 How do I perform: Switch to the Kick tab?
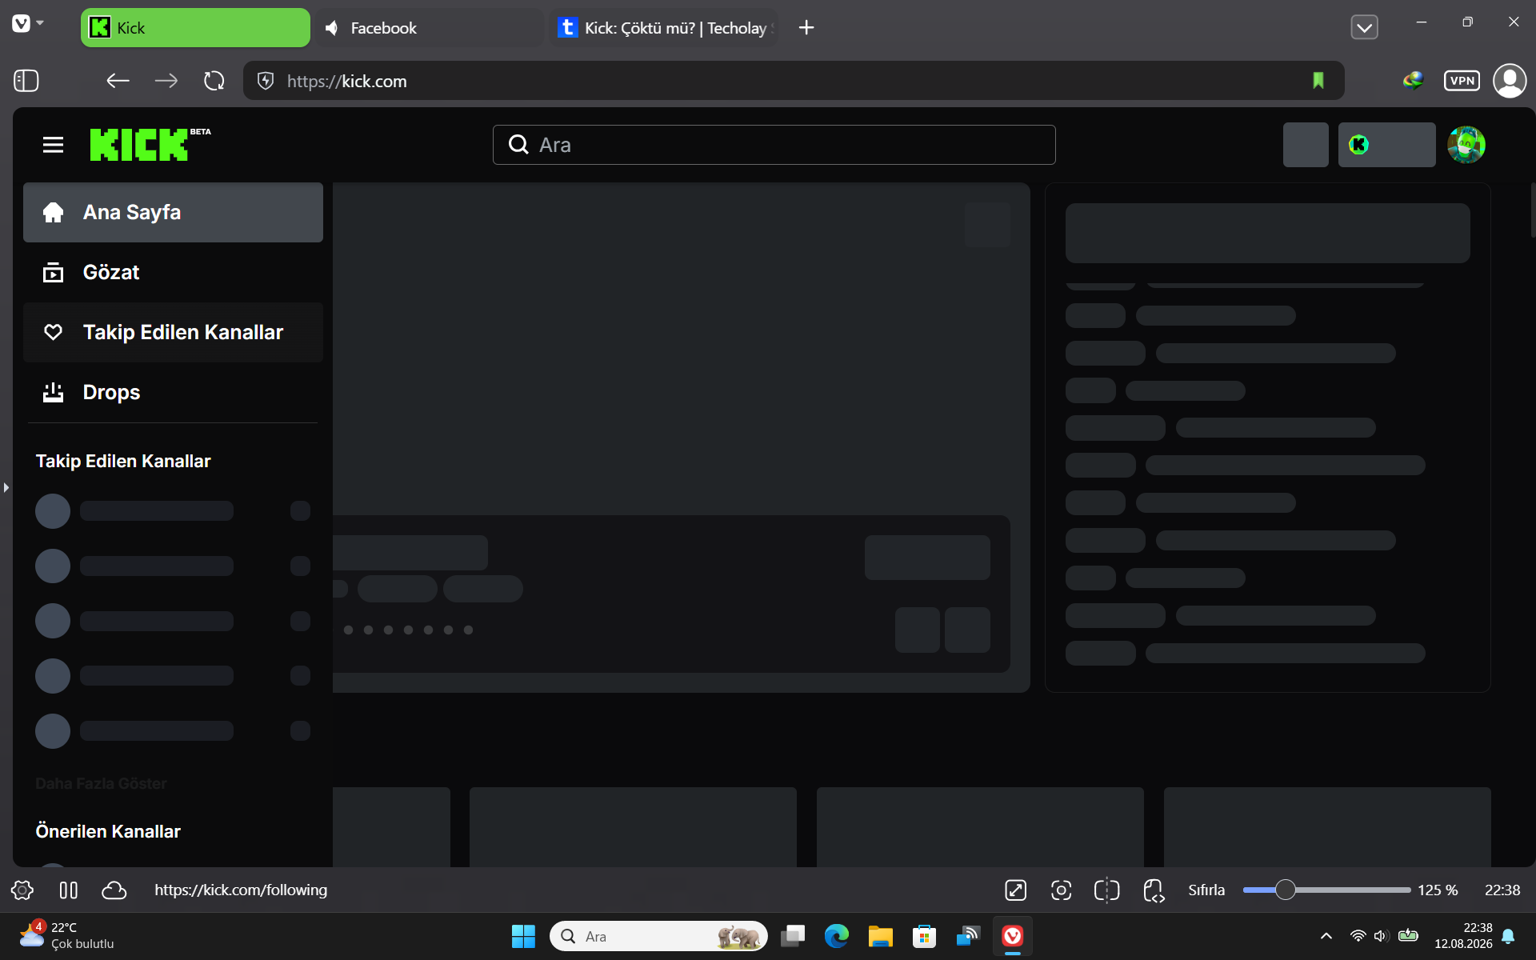[x=195, y=28]
